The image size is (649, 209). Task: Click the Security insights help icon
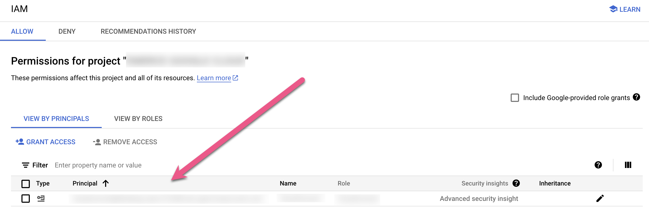516,183
